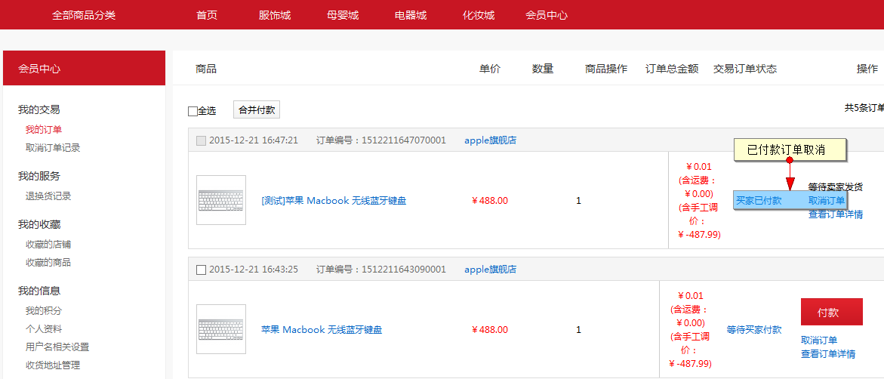Click the 2015-12-21 16:47:21 timestamp
Viewport: 884px width, 379px height.
(x=254, y=140)
